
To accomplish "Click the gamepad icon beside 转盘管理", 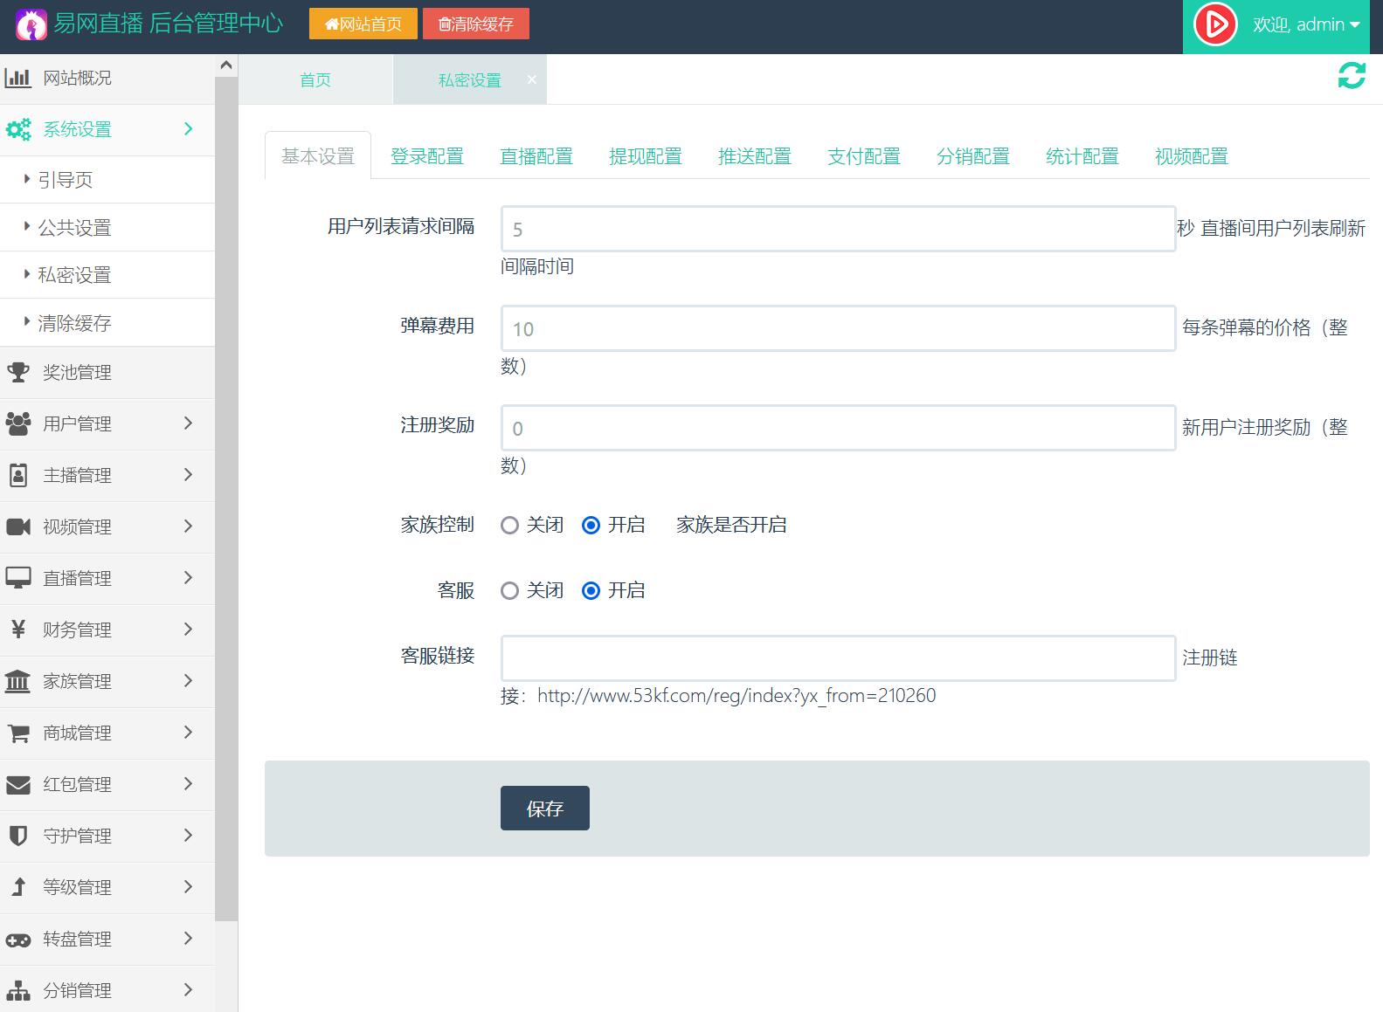I will (18, 940).
